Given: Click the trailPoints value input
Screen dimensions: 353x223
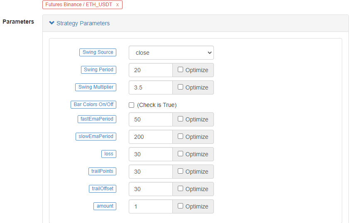Looking at the screenshot, I should pyautogui.click(x=150, y=172).
